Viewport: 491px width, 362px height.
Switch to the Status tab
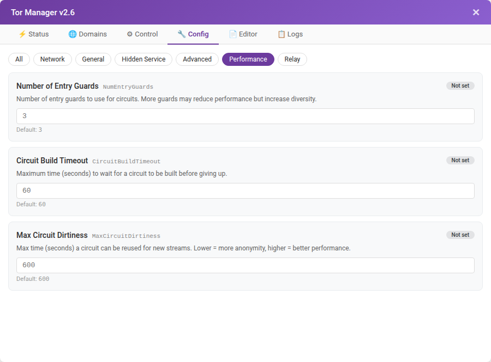(33, 34)
